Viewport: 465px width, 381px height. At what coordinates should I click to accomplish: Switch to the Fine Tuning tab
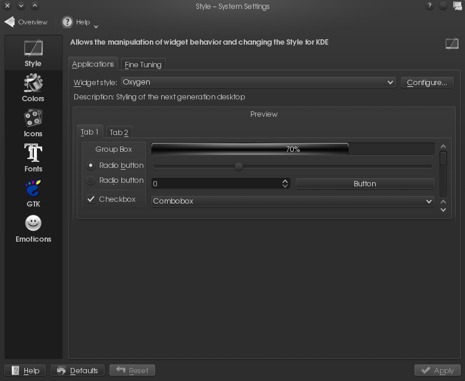(x=143, y=64)
